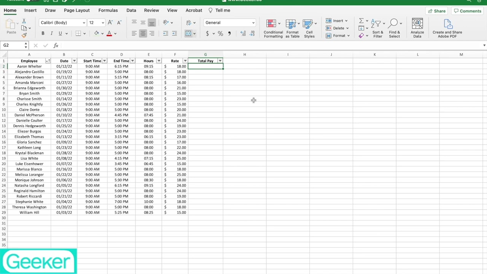Screen dimensions: 487x274
Task: Open the Draw ribbon tab
Action: click(x=50, y=10)
